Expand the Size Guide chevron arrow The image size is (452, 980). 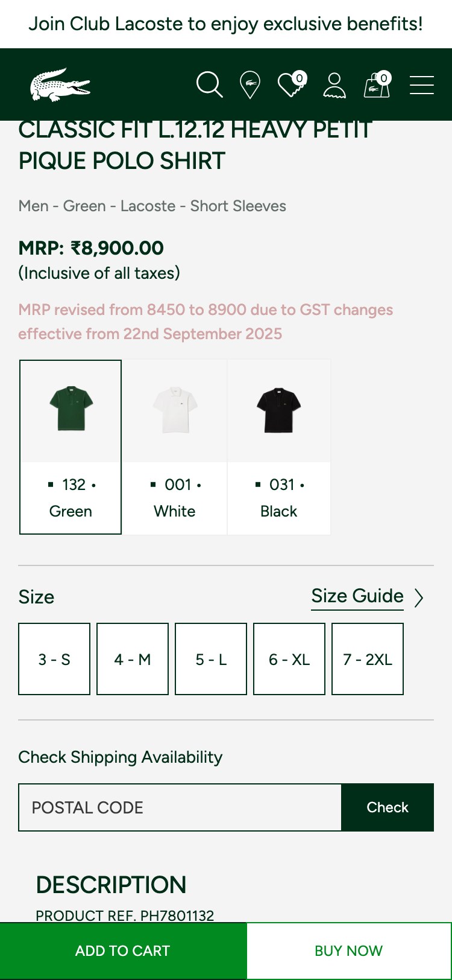pos(419,597)
